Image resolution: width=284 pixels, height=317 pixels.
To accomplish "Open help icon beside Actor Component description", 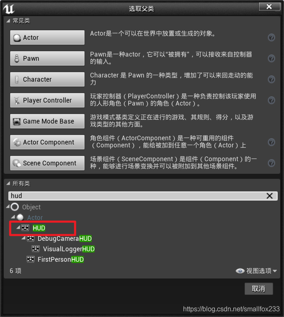I will pos(271,142).
